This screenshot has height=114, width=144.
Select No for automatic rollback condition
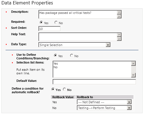64,89
